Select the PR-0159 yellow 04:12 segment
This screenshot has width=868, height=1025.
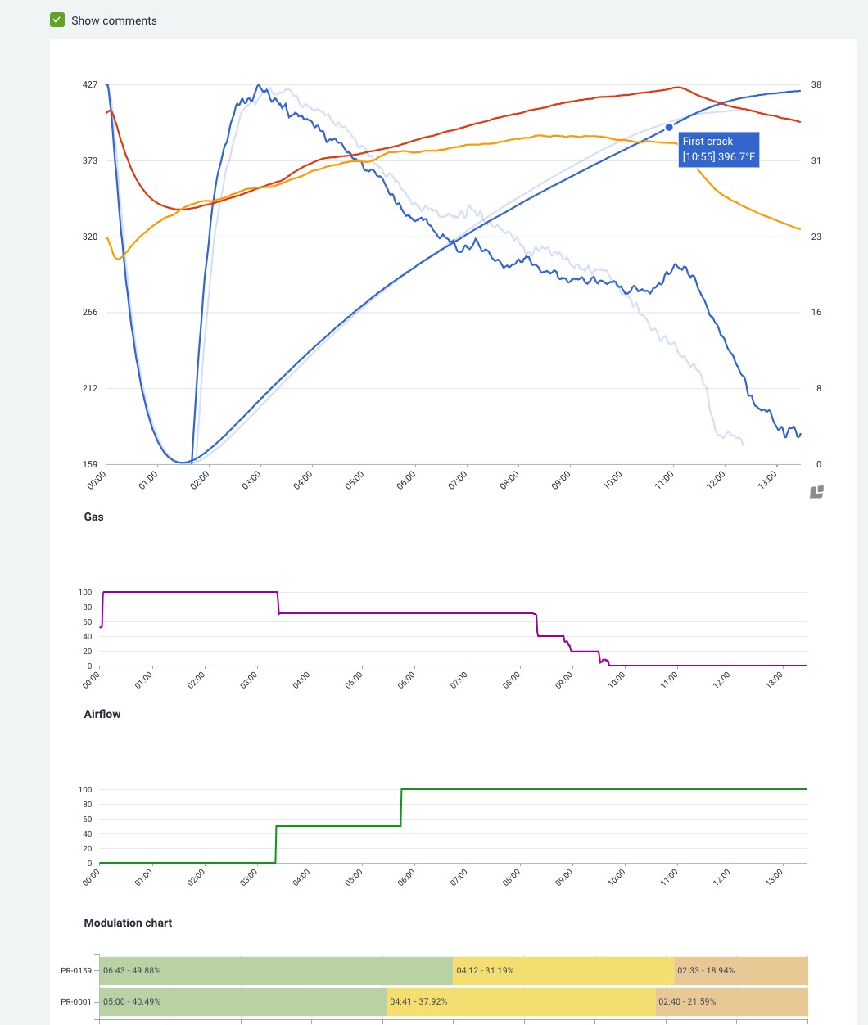coord(563,970)
